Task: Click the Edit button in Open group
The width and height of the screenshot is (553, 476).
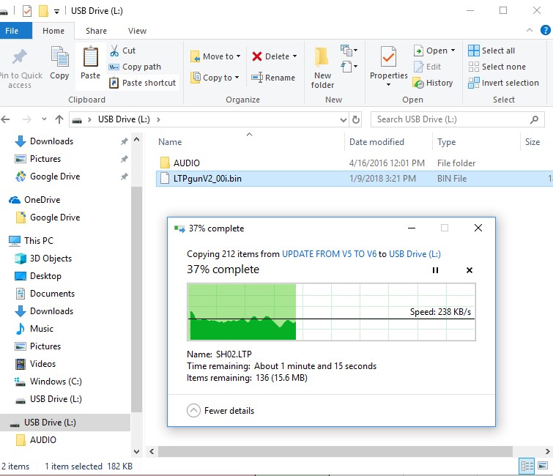Action: pos(428,67)
